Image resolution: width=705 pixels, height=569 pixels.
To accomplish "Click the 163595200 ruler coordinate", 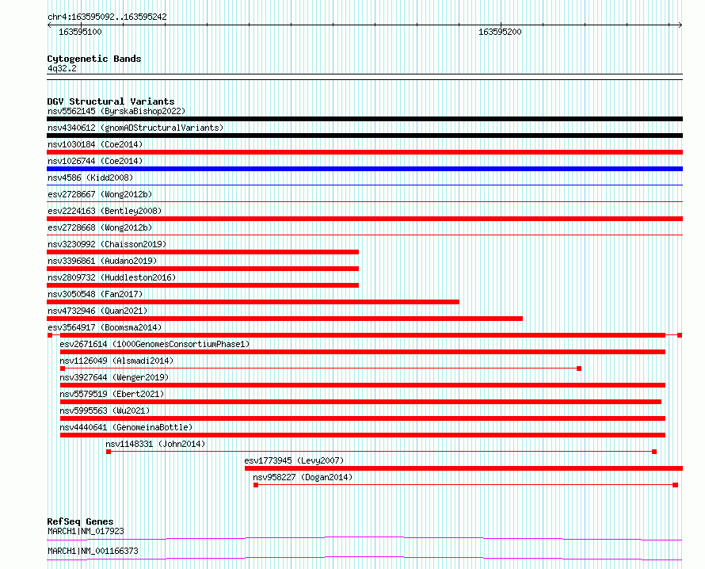I will (500, 32).
